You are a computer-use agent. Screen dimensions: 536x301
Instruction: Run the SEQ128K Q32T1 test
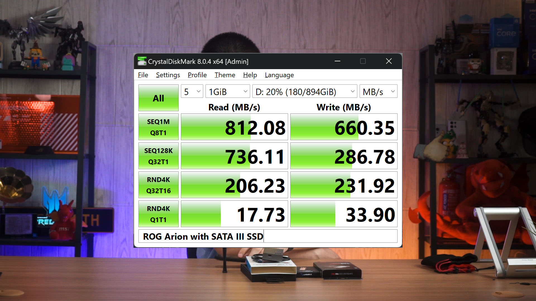(x=158, y=156)
